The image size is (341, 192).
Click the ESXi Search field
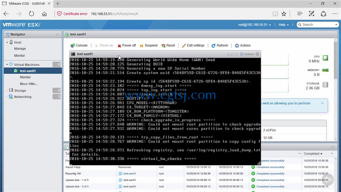point(317,25)
